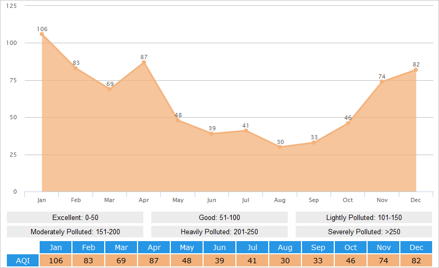The image size is (439, 268).
Task: Click the August data point at 30
Action: tap(280, 147)
